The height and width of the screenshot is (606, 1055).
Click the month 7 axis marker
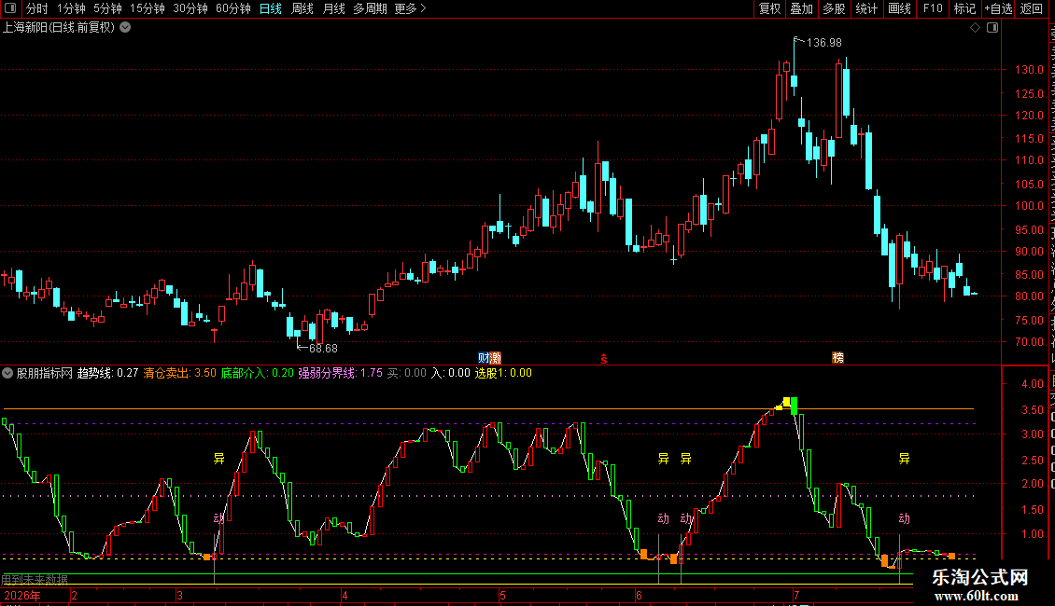(x=796, y=595)
